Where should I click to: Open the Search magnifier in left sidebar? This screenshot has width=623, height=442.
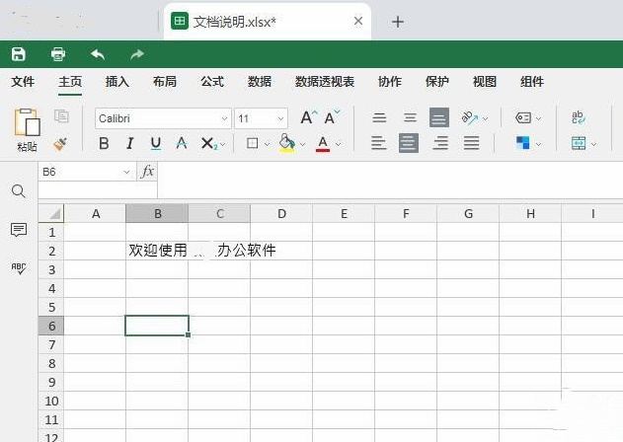coord(19,191)
